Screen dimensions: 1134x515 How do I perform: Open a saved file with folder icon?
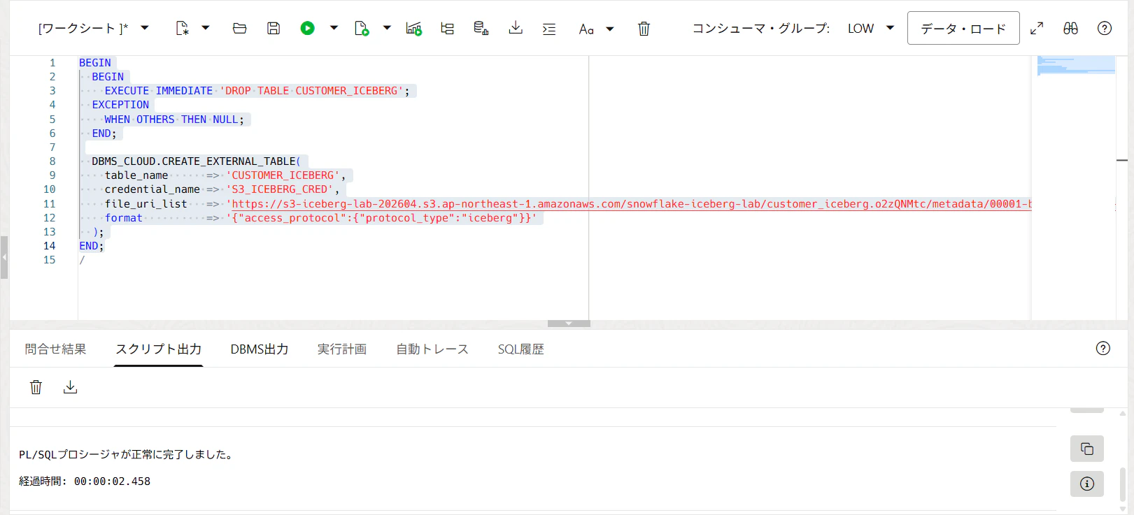tap(240, 28)
